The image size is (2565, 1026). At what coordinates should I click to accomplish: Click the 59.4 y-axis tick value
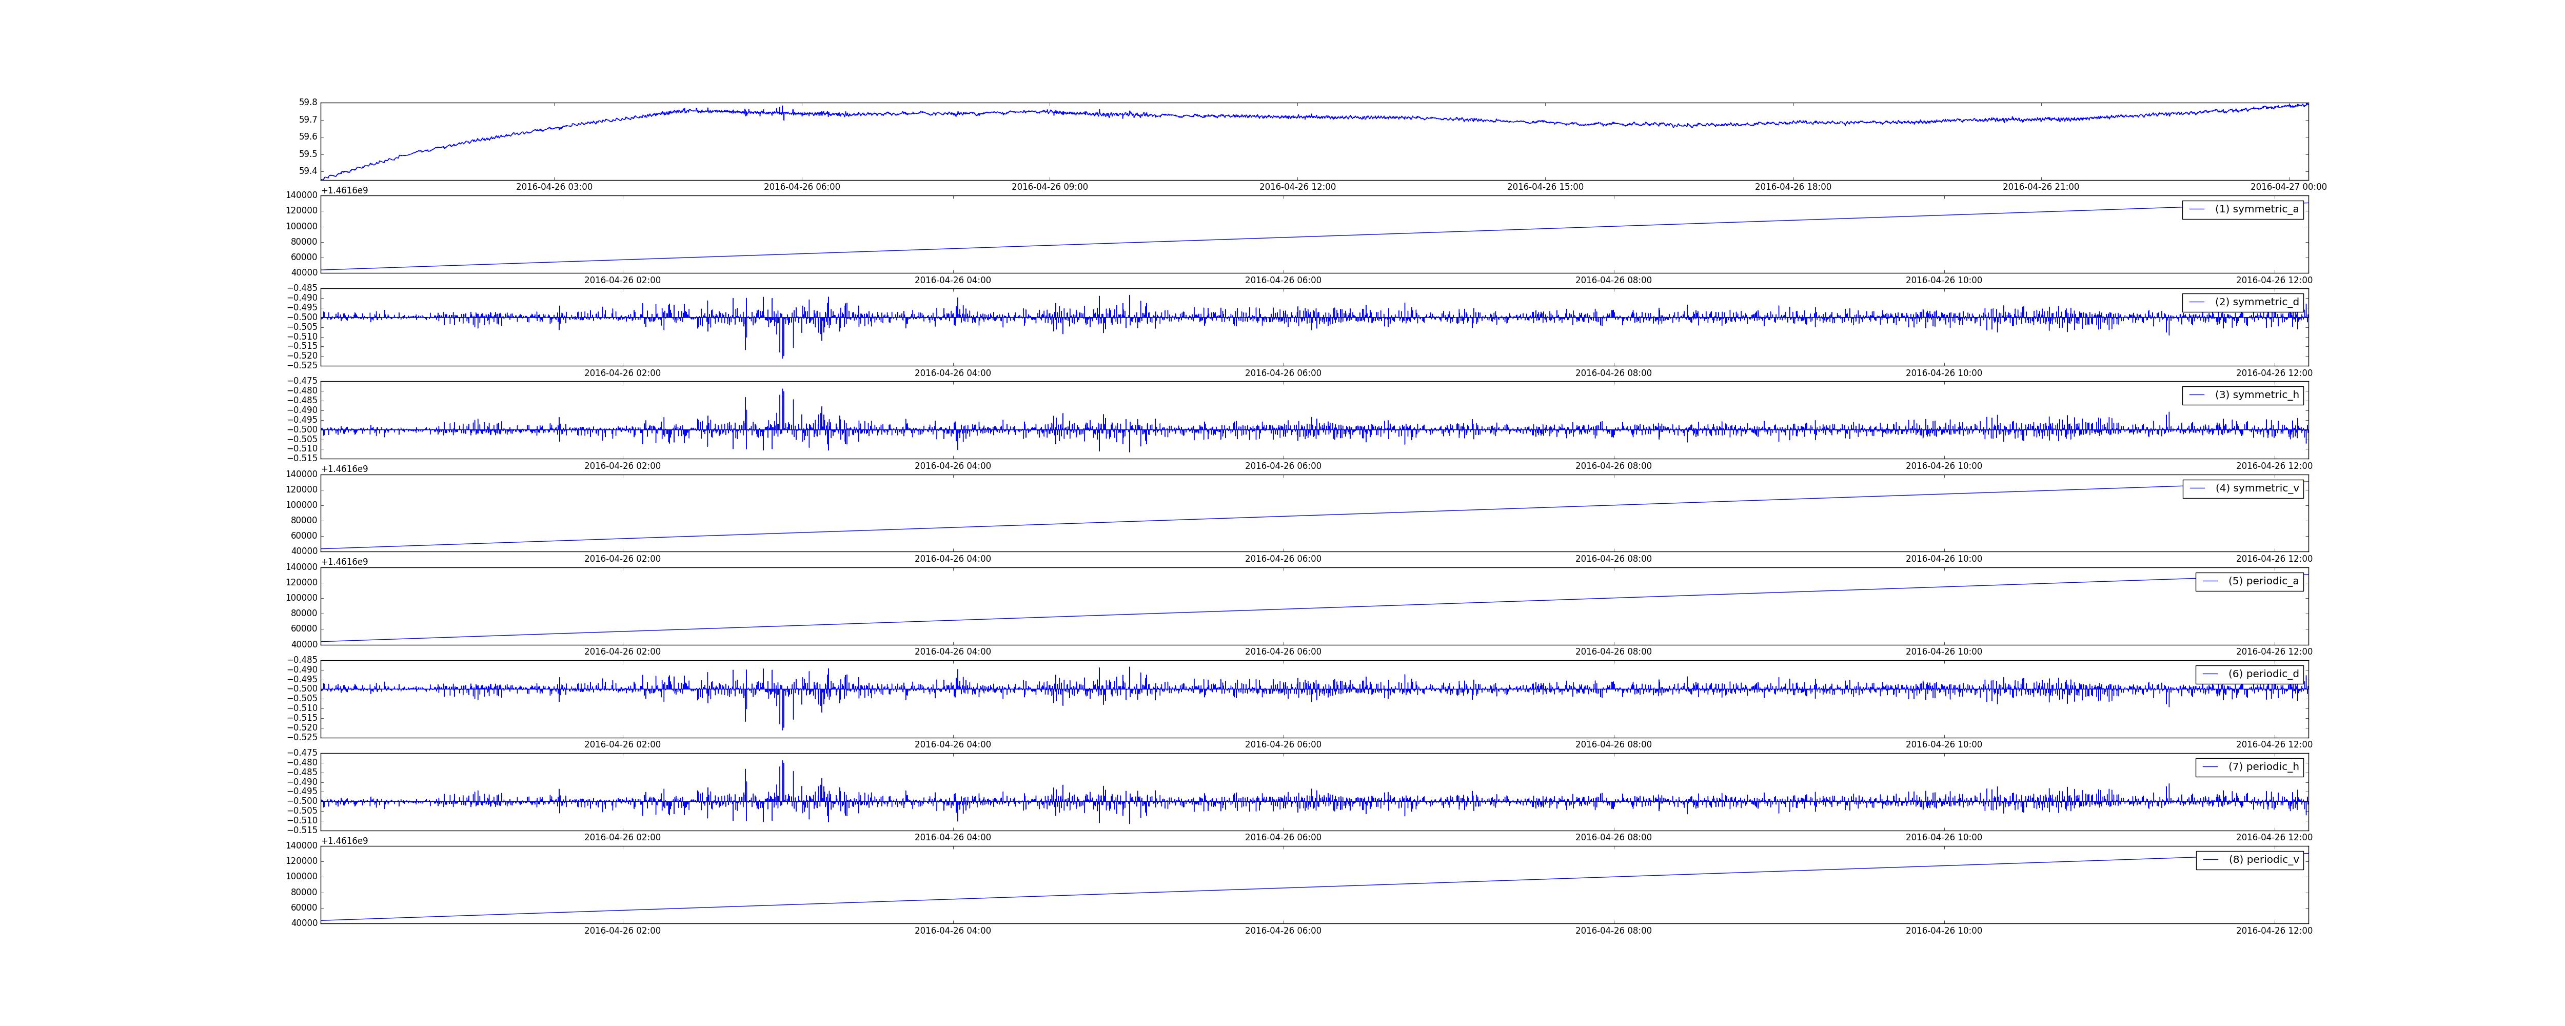[x=308, y=171]
